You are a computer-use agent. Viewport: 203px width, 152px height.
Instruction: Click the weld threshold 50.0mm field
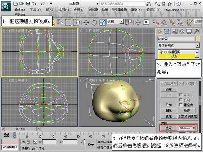(x=186, y=128)
